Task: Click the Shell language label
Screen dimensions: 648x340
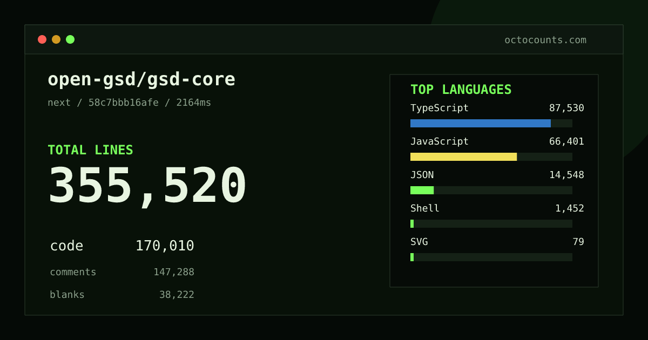Action: coord(425,208)
